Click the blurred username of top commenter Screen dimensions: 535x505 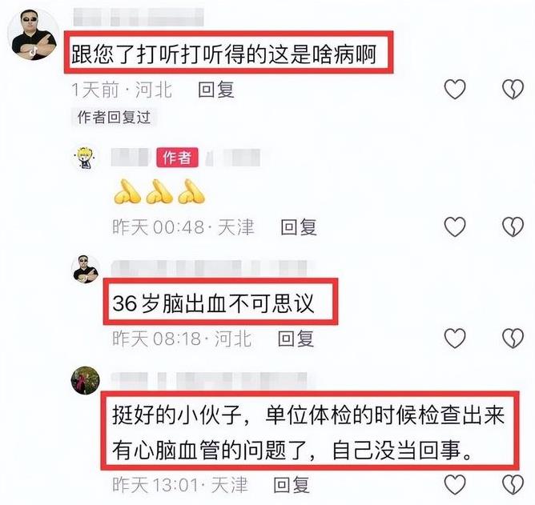pyautogui.click(x=139, y=17)
